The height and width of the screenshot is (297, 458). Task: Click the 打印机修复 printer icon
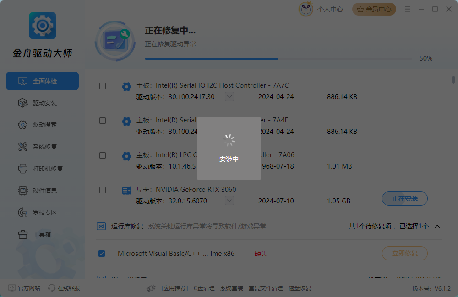click(23, 169)
